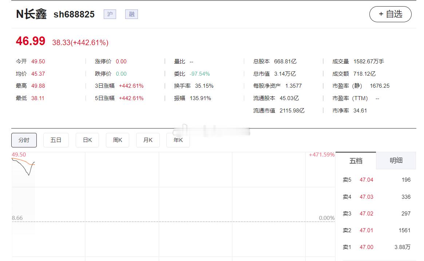The height and width of the screenshot is (261, 424).
Task: Click 市盈率(静) value 1676.25
Action: [x=380, y=86]
